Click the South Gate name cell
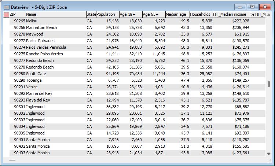The height and width of the screenshot is (166, 275). pos(36,74)
